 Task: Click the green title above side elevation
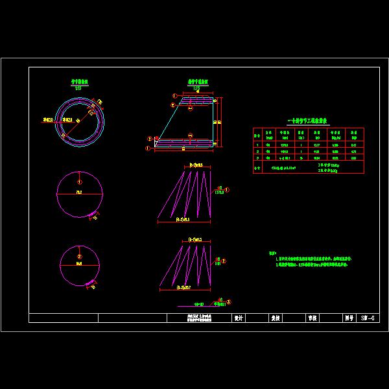(x=192, y=83)
